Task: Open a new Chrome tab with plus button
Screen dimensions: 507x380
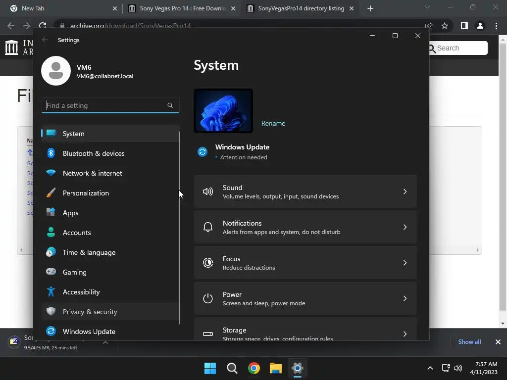Action: click(370, 8)
